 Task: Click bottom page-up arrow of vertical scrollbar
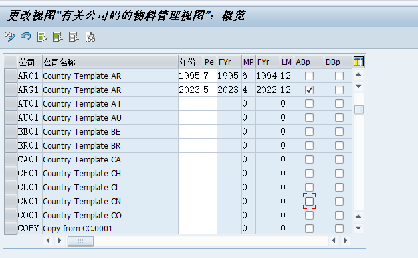pos(358,216)
